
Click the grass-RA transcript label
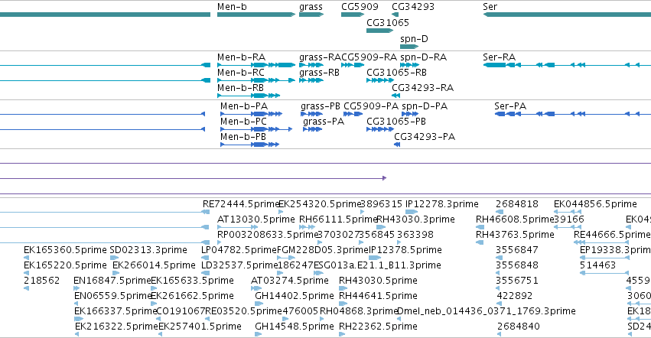(x=320, y=57)
